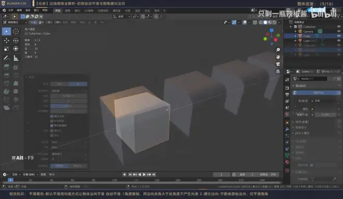Open the 帮助 menu
343x199 pixels.
pyautogui.click(x=45, y=10)
